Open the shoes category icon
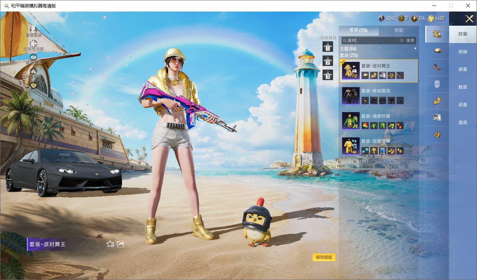 click(437, 134)
